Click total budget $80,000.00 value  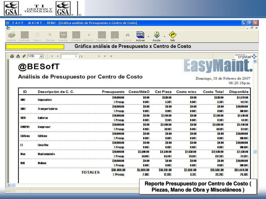coord(118,170)
